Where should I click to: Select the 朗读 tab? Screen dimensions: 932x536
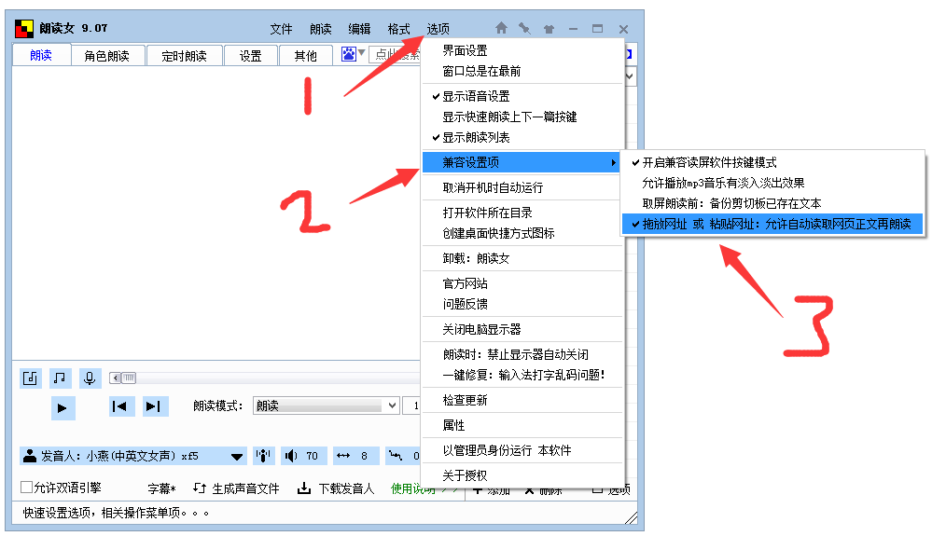41,55
